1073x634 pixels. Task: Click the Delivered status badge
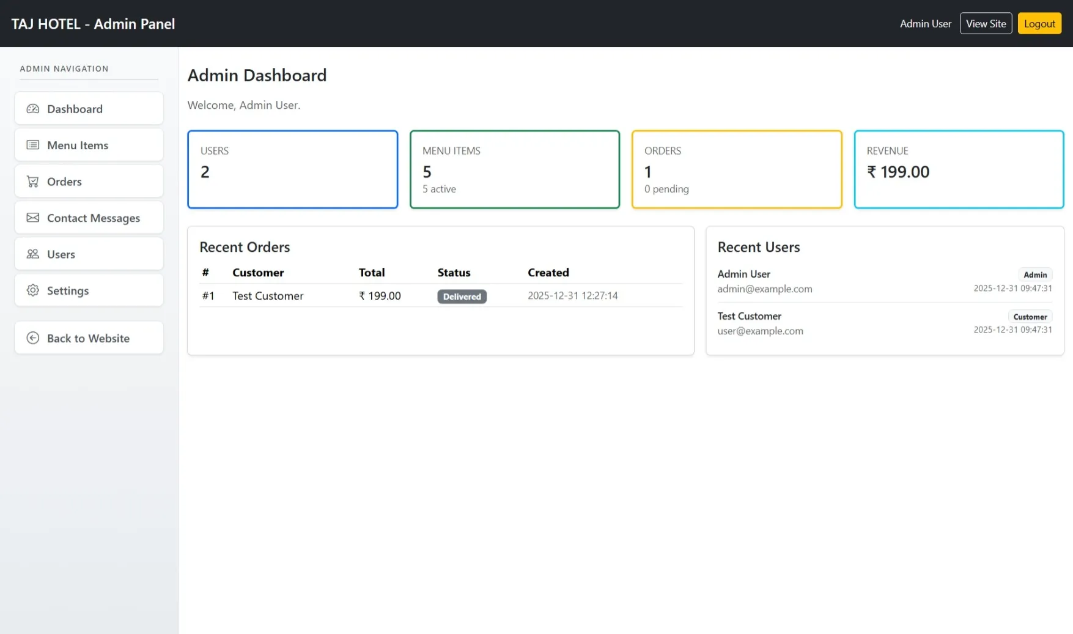(x=462, y=297)
